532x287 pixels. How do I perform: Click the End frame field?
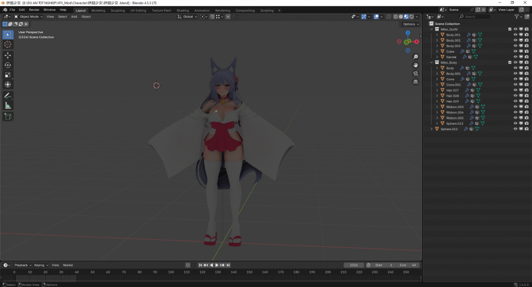click(x=408, y=265)
